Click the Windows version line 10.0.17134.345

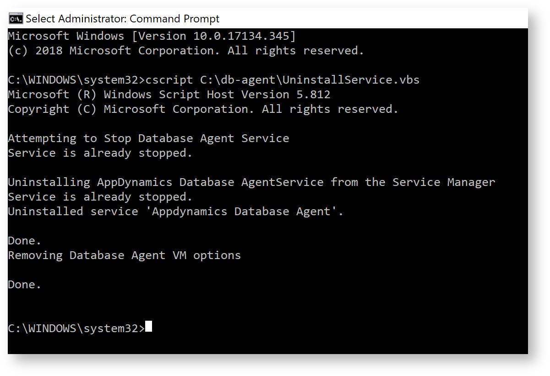point(152,36)
